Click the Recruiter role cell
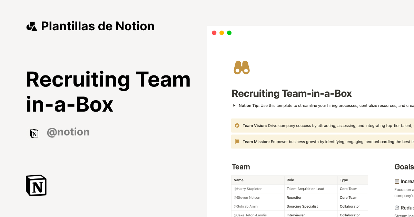 pyautogui.click(x=294, y=197)
